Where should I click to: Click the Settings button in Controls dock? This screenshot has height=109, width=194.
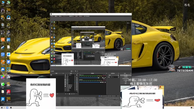[126, 82]
